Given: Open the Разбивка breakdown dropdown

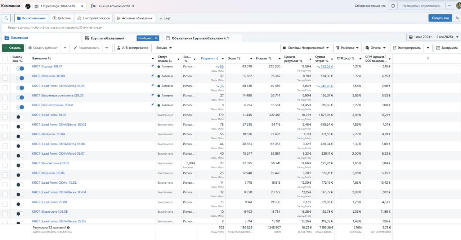Looking at the screenshot, I should [347, 48].
